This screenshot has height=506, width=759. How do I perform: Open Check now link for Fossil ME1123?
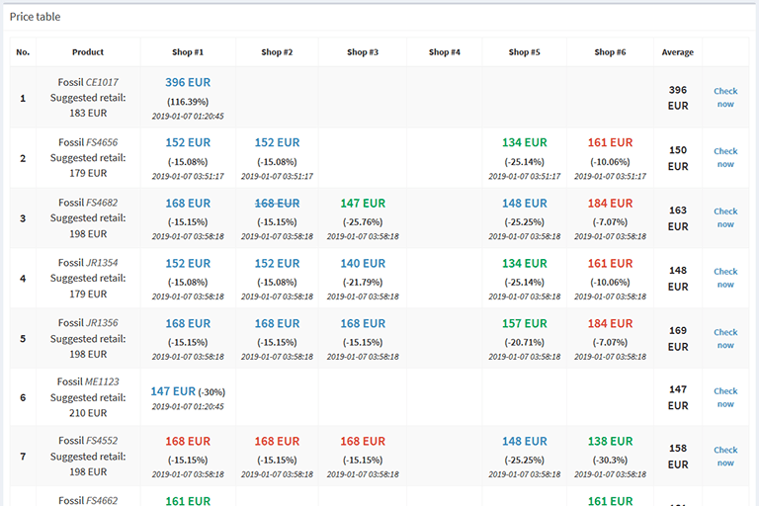click(x=725, y=397)
